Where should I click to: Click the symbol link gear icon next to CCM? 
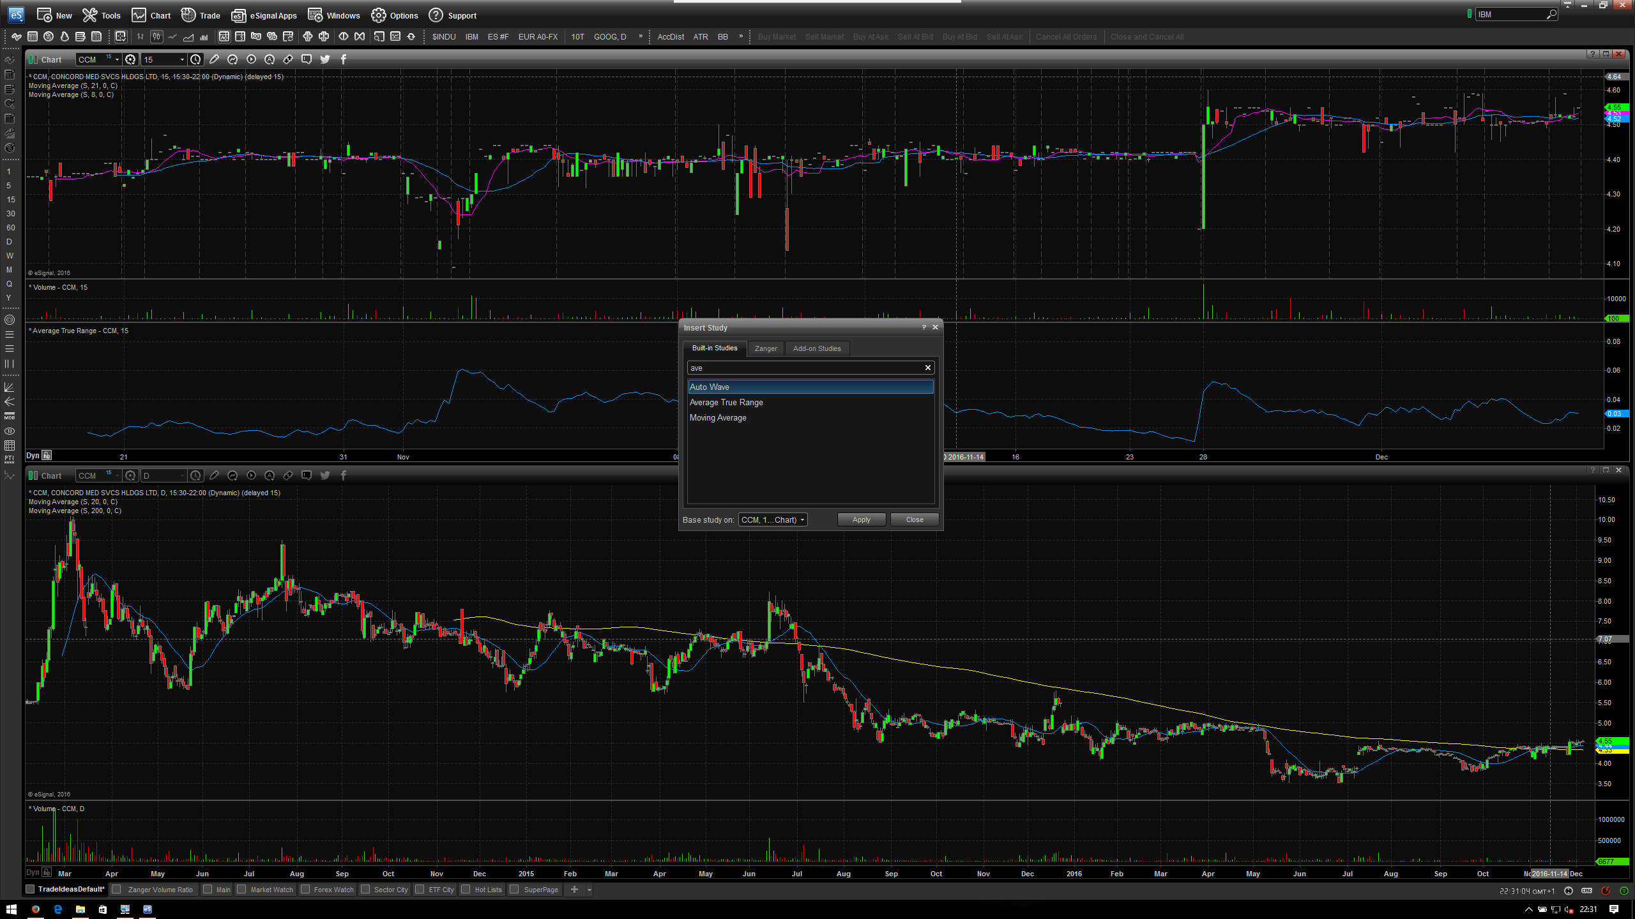[130, 59]
